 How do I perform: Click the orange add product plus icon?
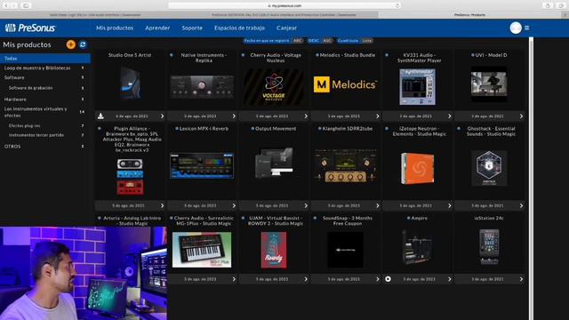(x=71, y=44)
